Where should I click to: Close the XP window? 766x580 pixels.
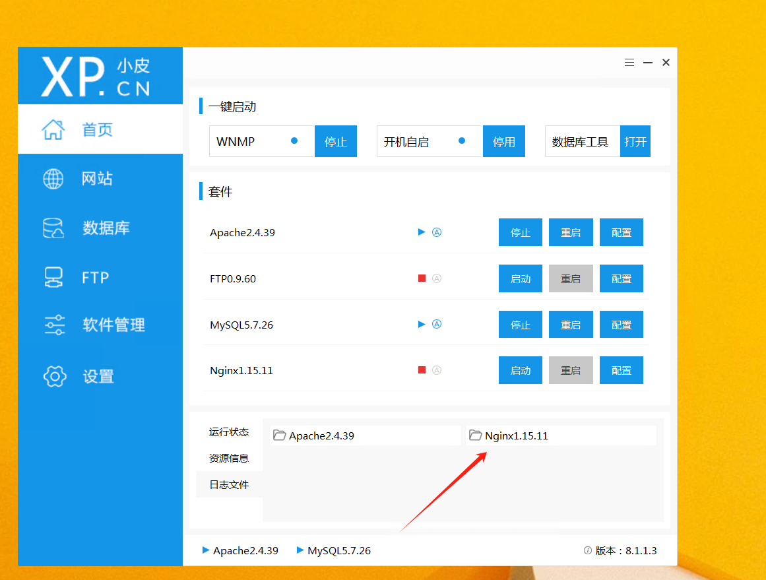[666, 63]
